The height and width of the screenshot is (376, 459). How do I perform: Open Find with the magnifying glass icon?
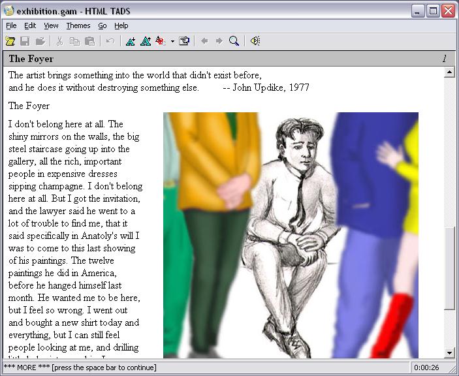pyautogui.click(x=234, y=41)
